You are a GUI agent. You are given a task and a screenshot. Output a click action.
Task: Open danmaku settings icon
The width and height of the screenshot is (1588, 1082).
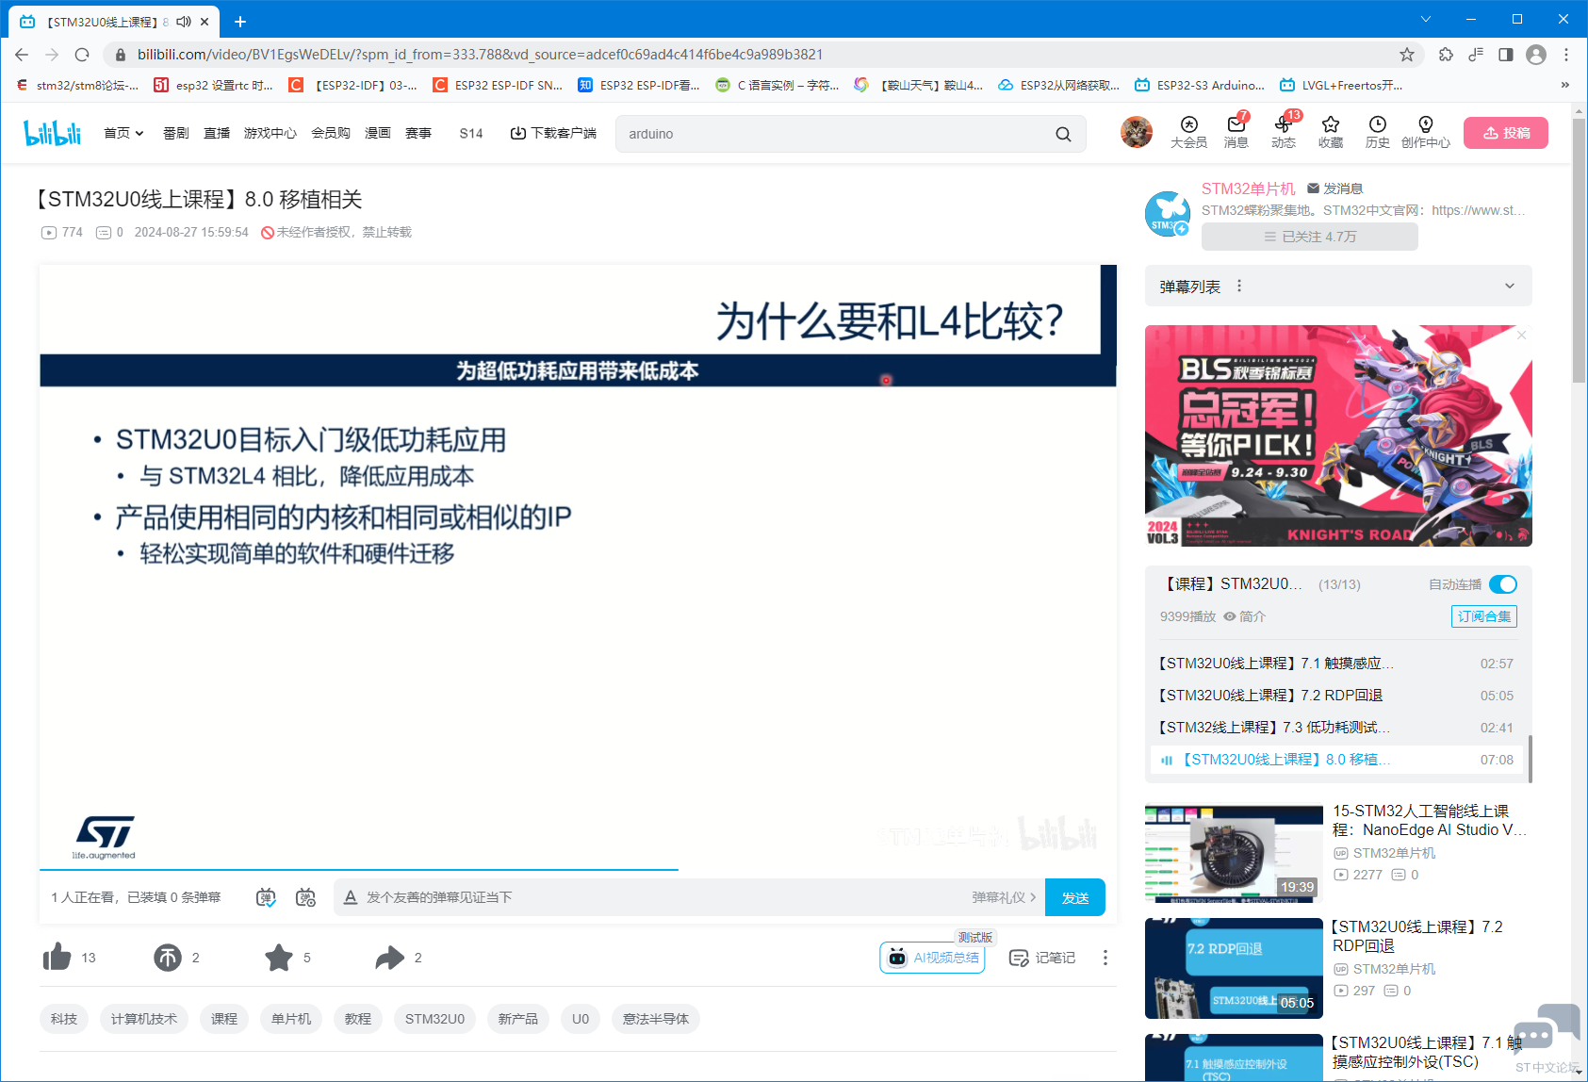tap(305, 897)
